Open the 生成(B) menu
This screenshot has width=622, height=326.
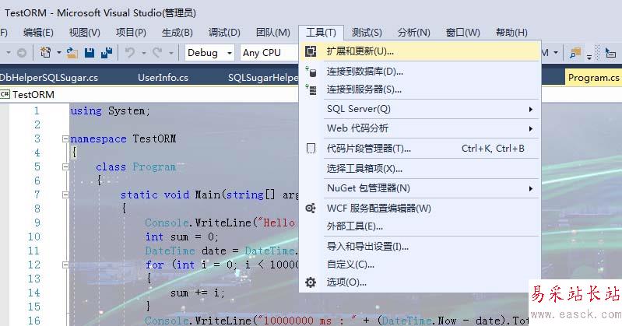point(177,32)
